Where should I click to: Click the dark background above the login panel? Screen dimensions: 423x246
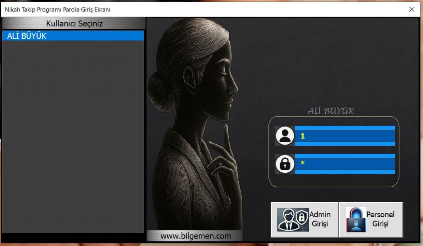coord(330,62)
